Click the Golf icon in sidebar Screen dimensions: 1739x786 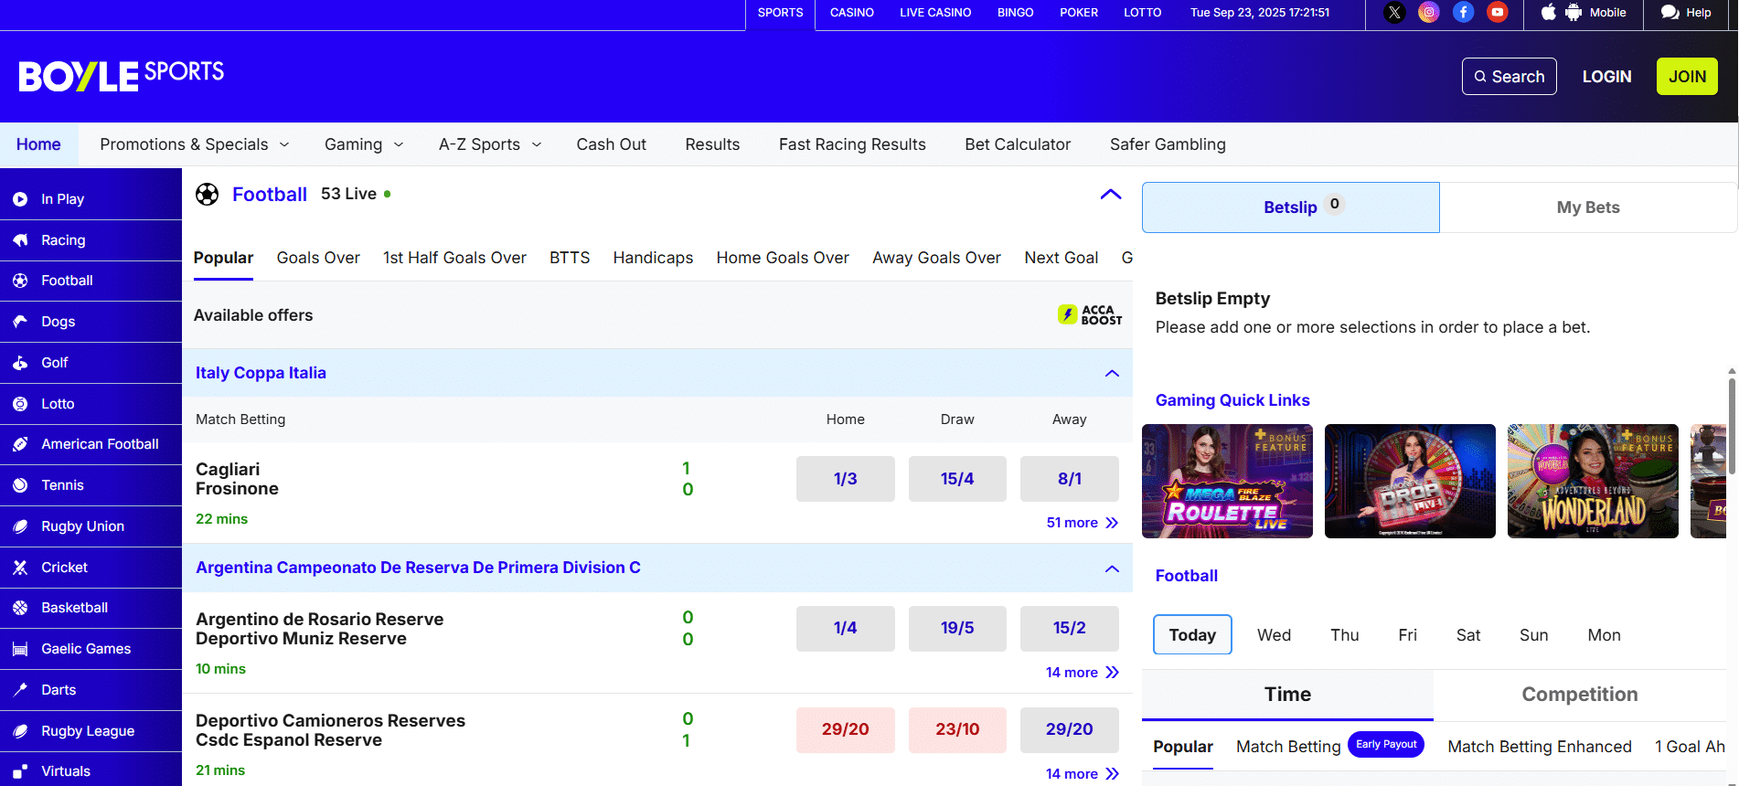coord(20,363)
